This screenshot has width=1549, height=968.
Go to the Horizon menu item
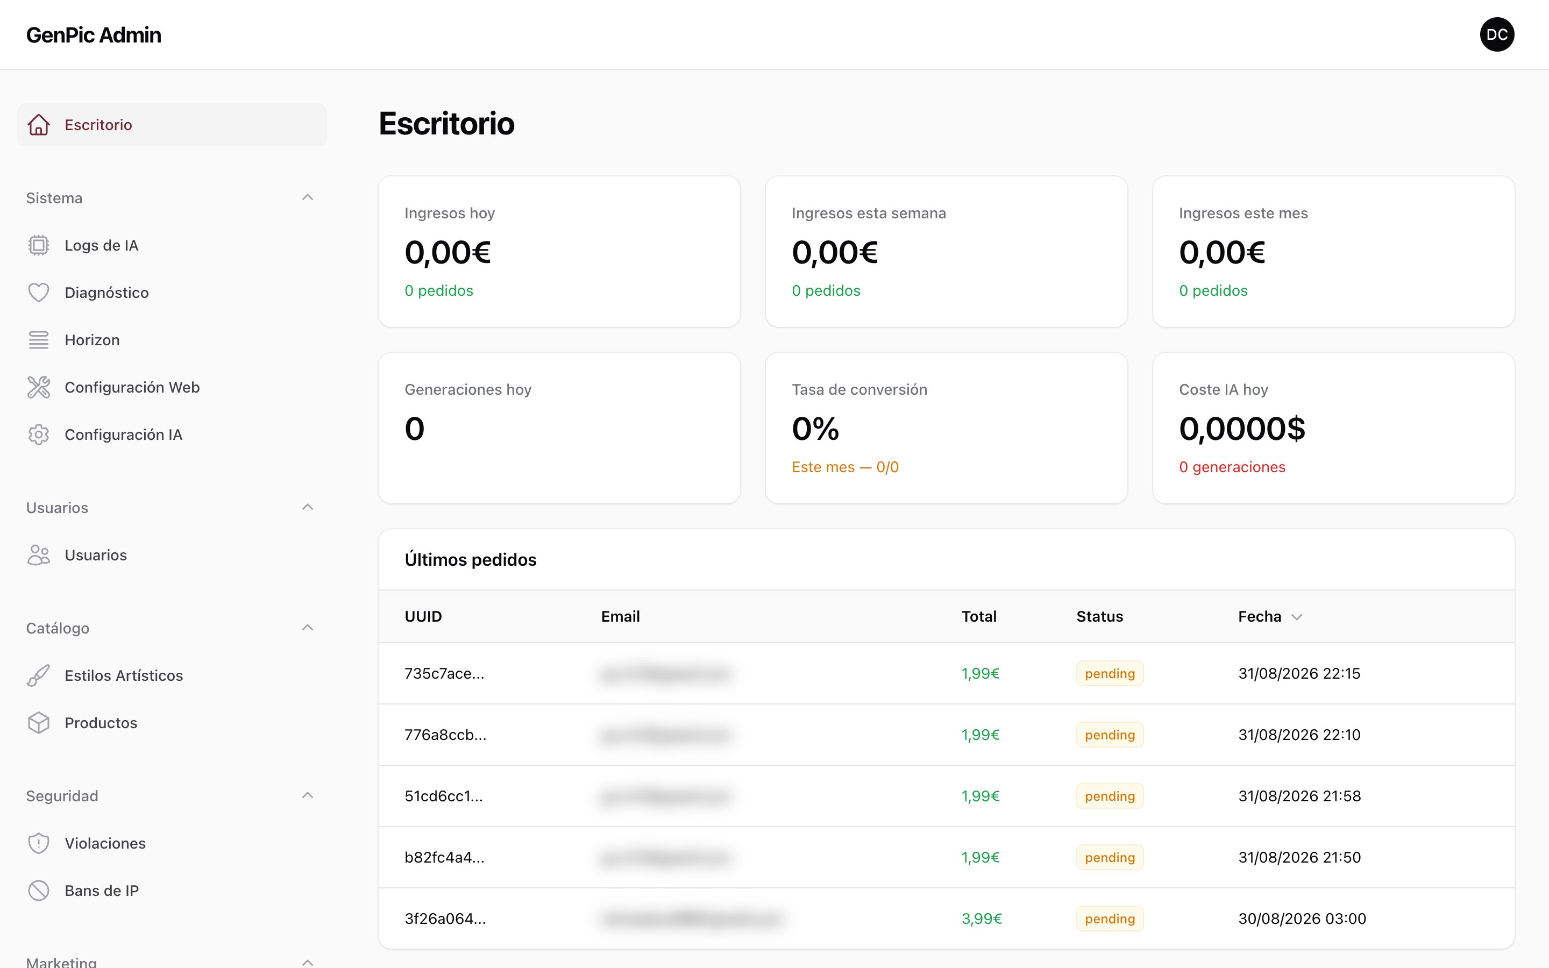172,340
